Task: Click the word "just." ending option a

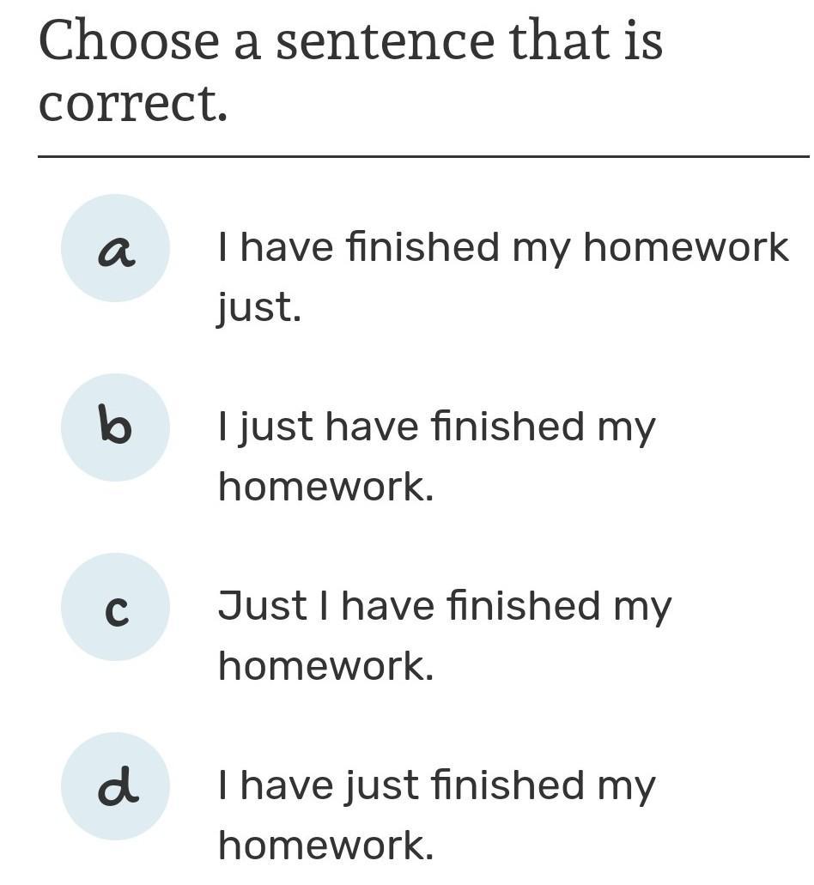Action: click(x=258, y=307)
